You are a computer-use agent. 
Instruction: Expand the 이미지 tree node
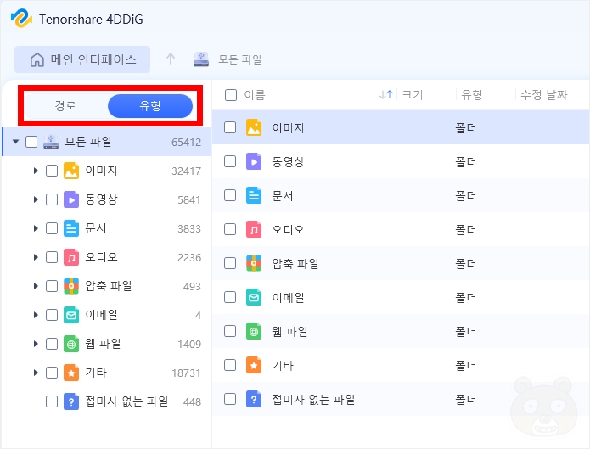tap(36, 171)
